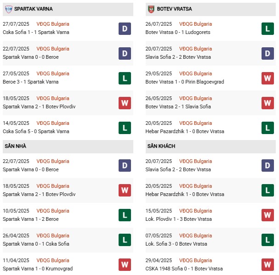Viewport: 279px width, 275px height.
Task: Click the Botev Vratsa team crest
Action: [x=150, y=9]
